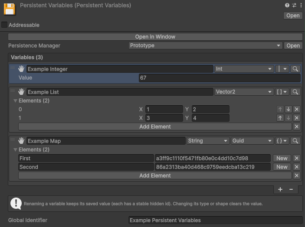The height and width of the screenshot is (227, 305).
Task: Click the magnifier icon for Example Integer
Action: [x=295, y=69]
